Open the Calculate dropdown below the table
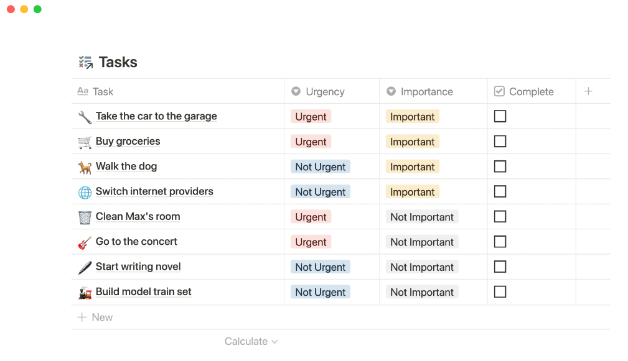The image size is (628, 361). [x=251, y=341]
